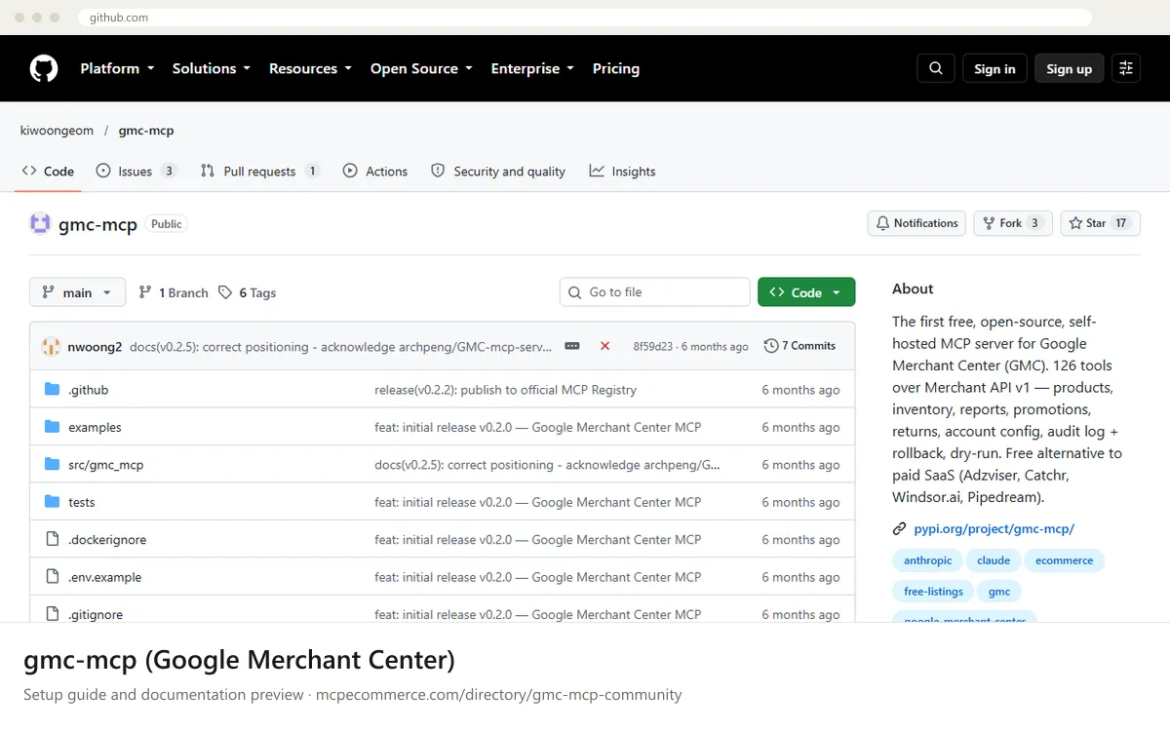Screen dimensions: 1170x731
Task: Click the Sign up button
Action: [x=1070, y=68]
